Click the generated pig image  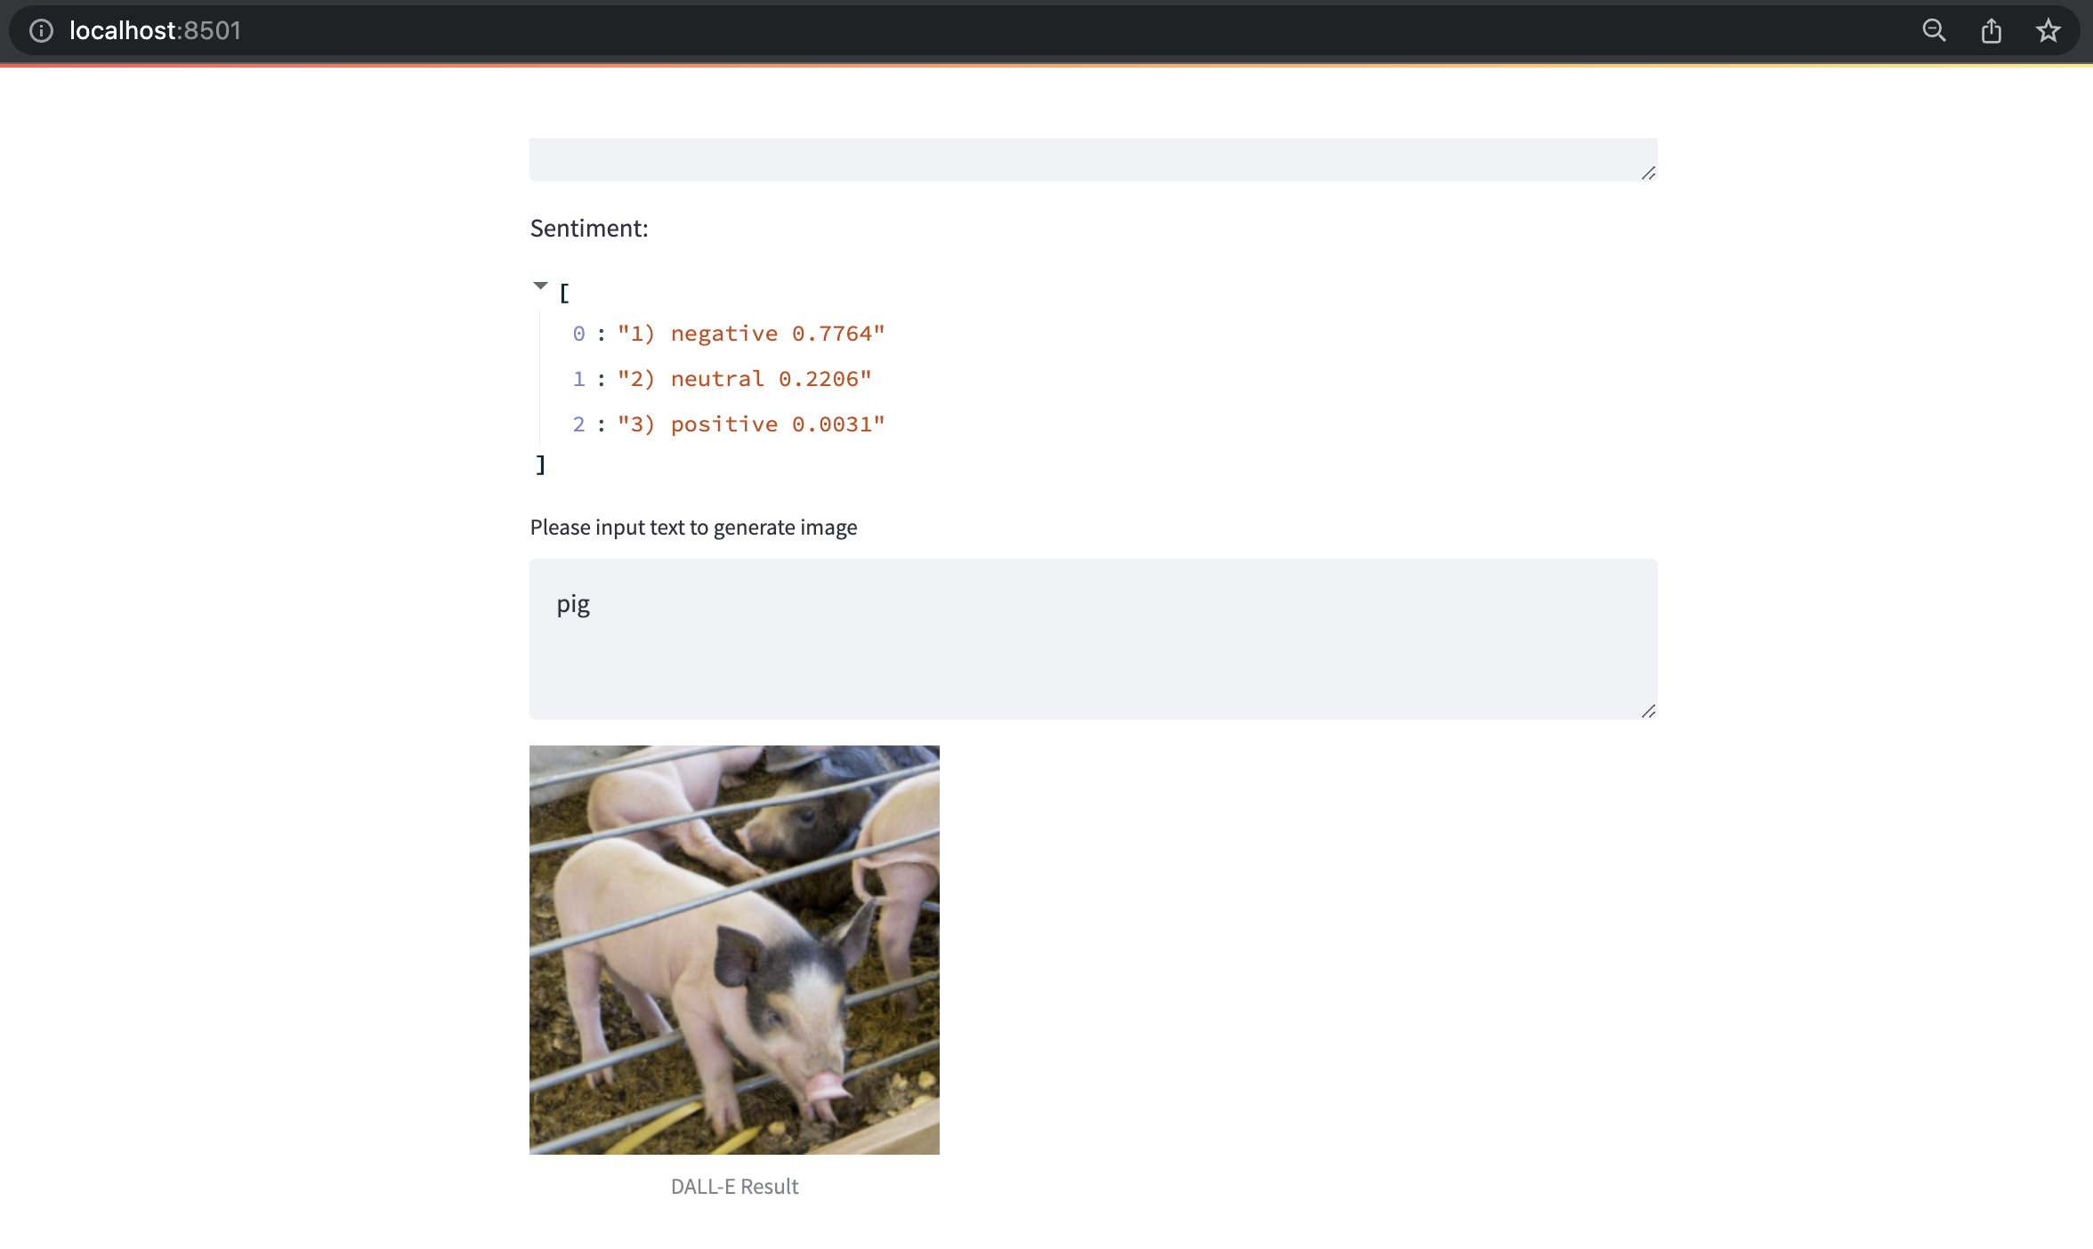point(733,949)
